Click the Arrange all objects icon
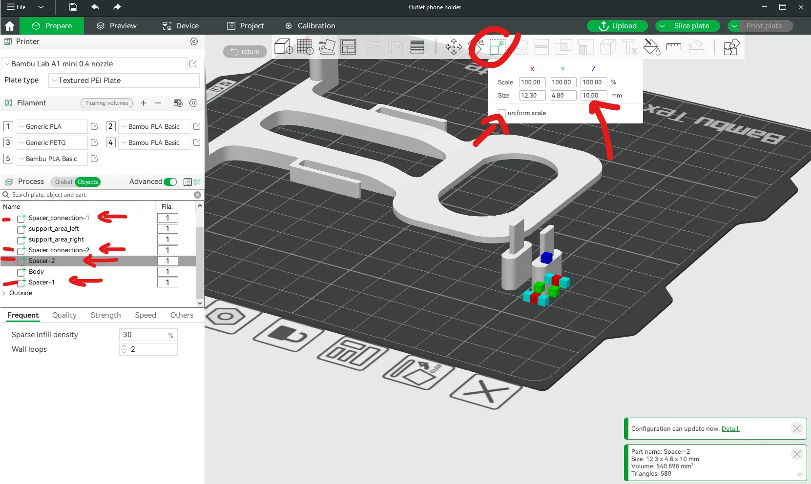811x484 pixels. [x=348, y=47]
